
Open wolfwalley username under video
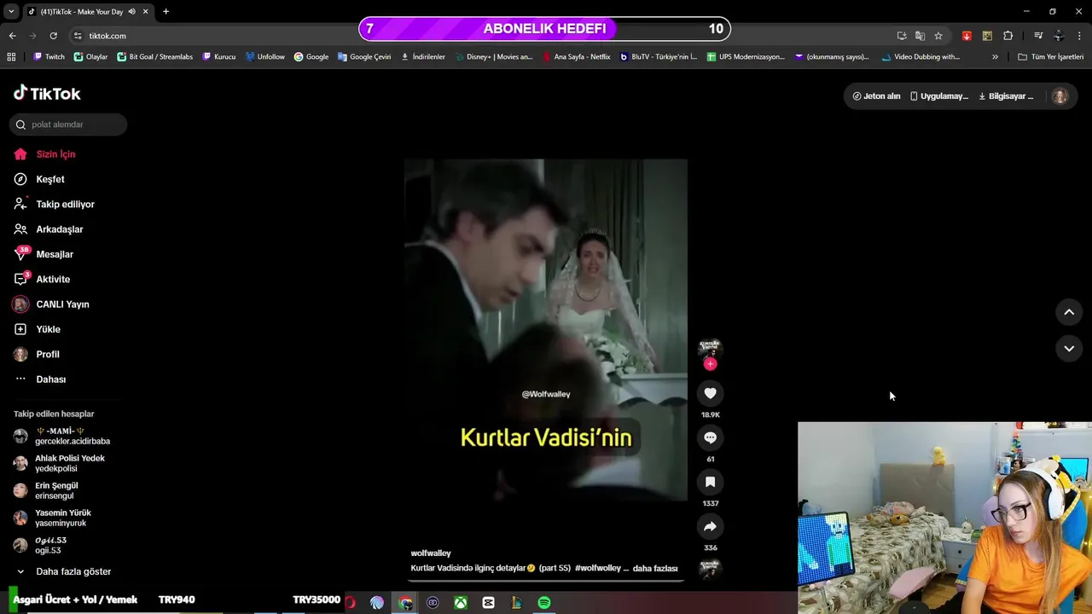click(431, 553)
